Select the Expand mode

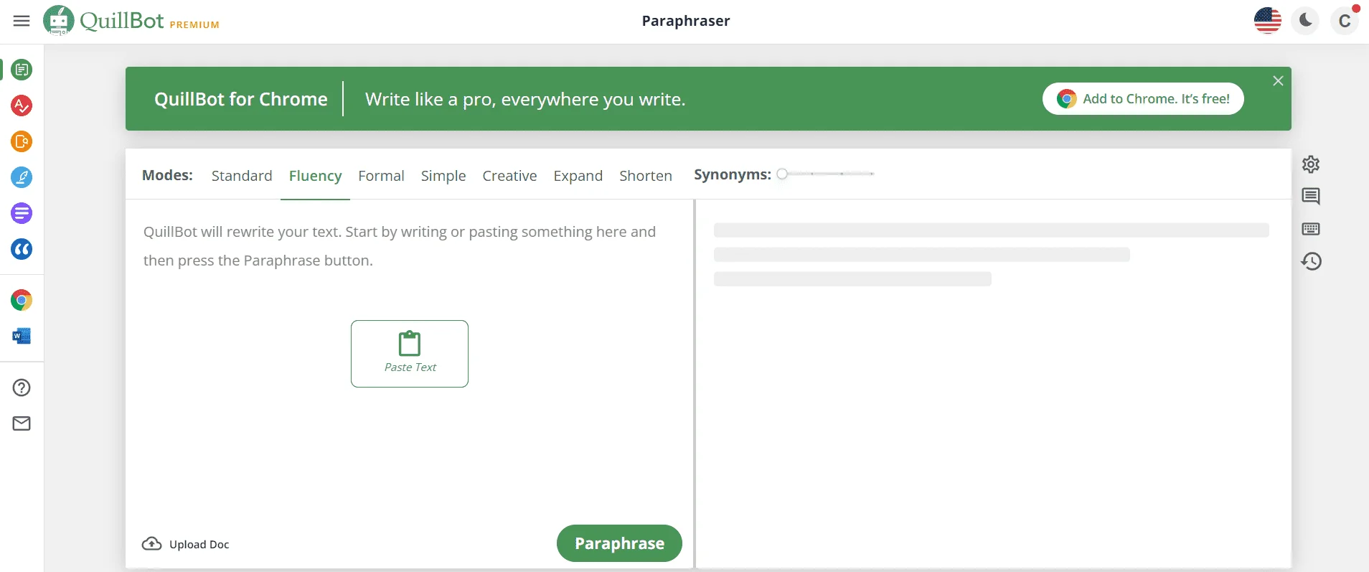coord(578,176)
